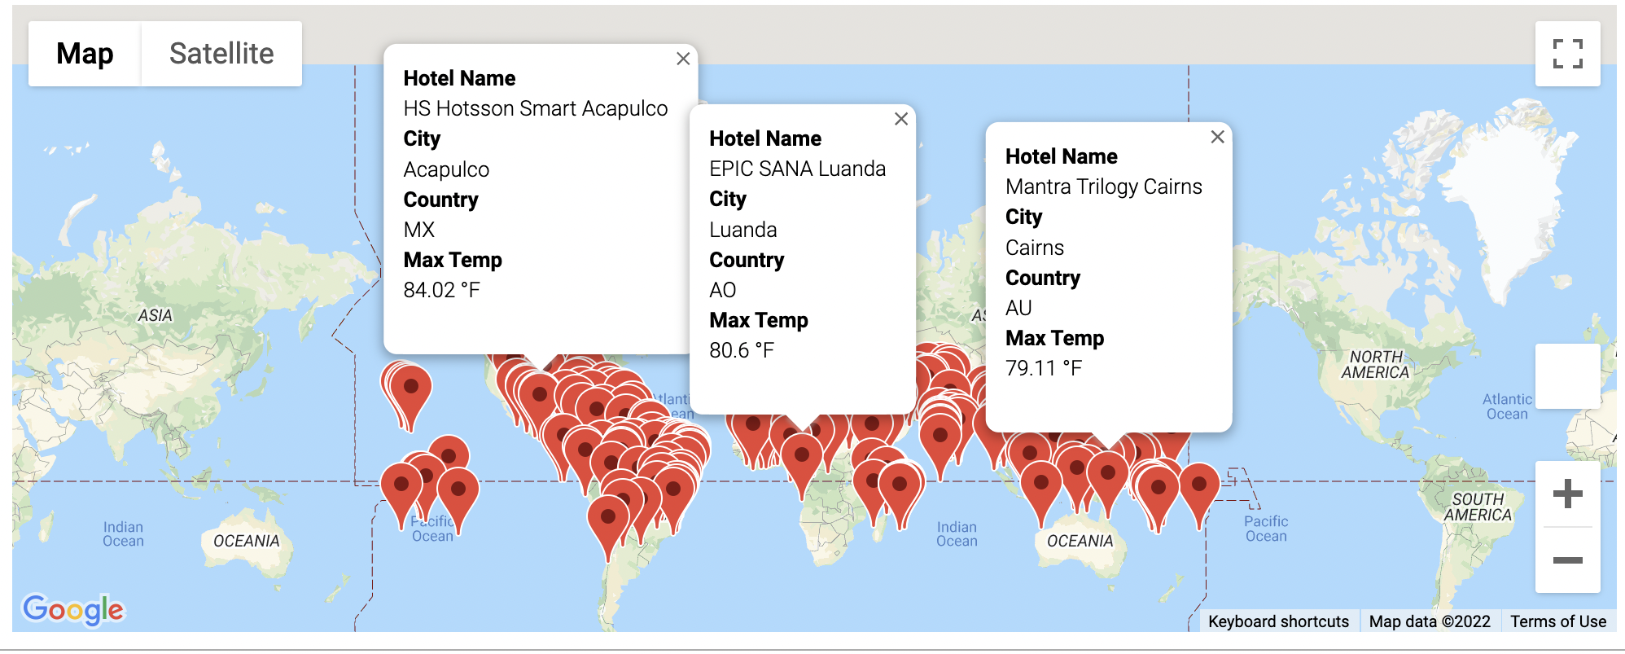Switch to the Satellite map view
The width and height of the screenshot is (1625, 654).
[x=221, y=54]
